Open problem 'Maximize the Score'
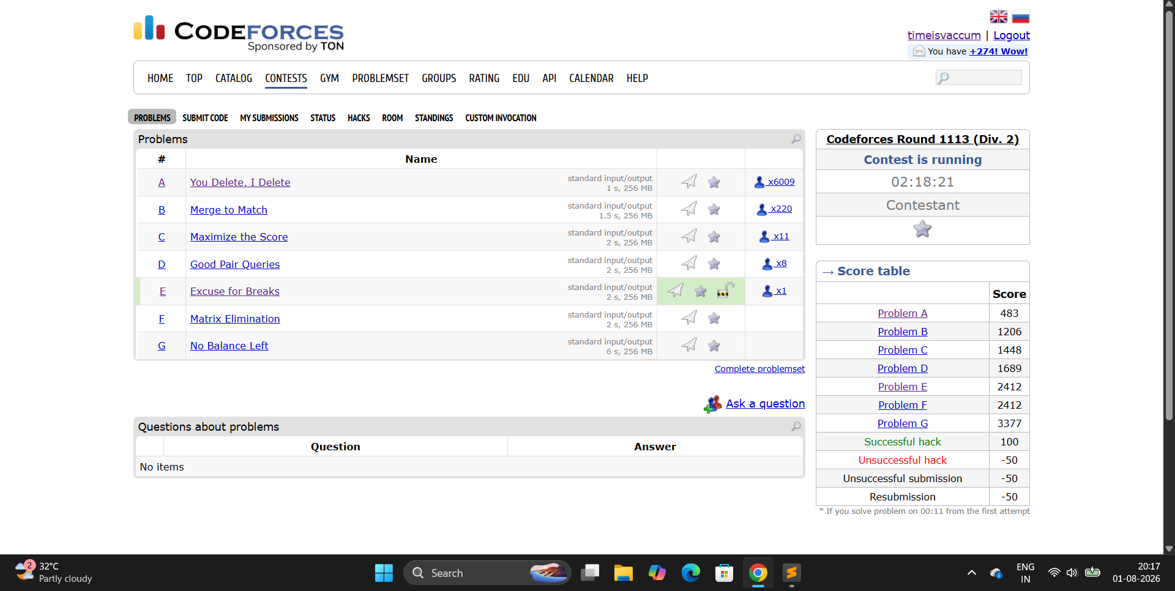 pos(239,237)
